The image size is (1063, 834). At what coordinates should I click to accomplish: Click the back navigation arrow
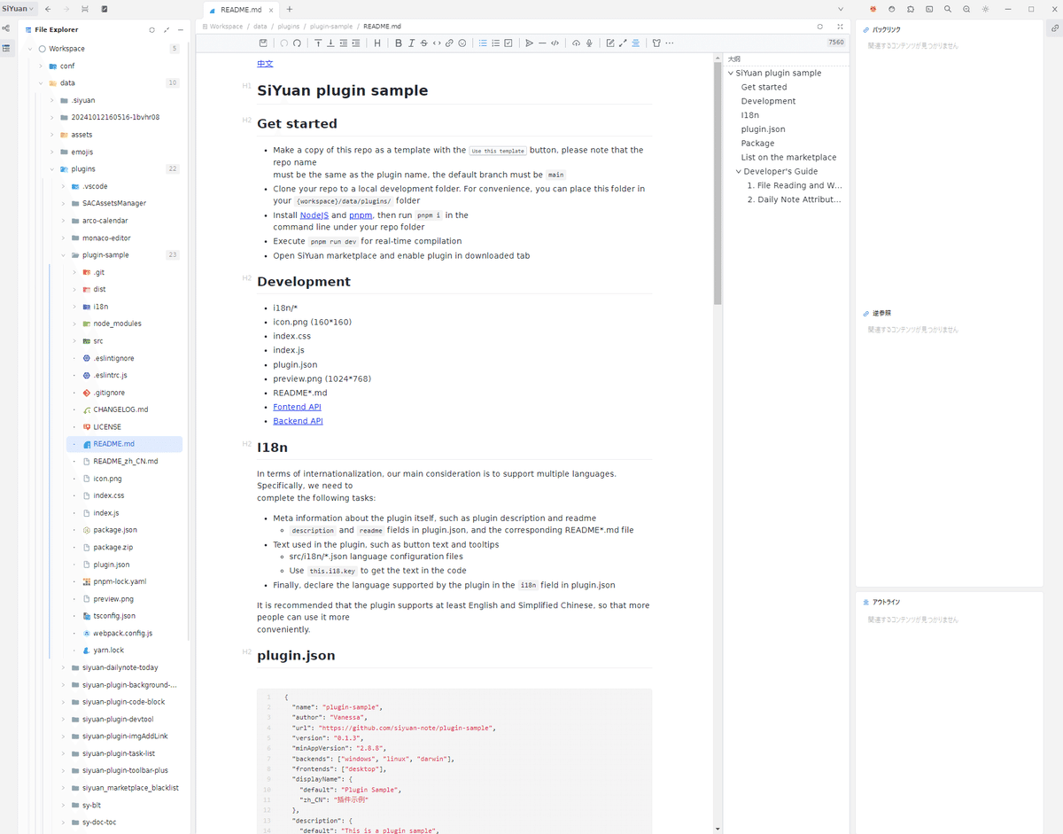[48, 9]
